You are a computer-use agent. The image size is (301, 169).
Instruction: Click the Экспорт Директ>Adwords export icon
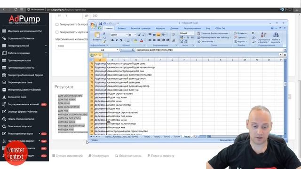(x=4, y=112)
